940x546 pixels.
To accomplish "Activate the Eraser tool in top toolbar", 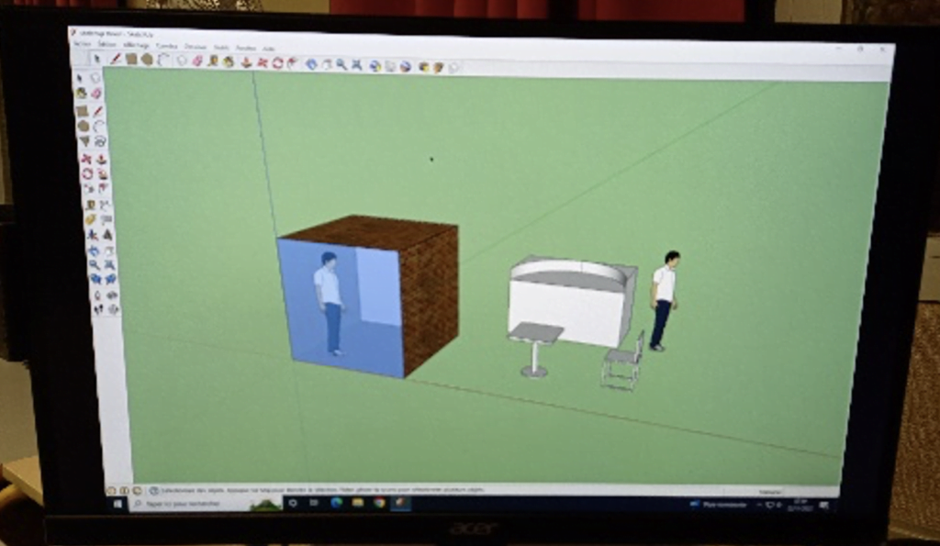I will (196, 61).
